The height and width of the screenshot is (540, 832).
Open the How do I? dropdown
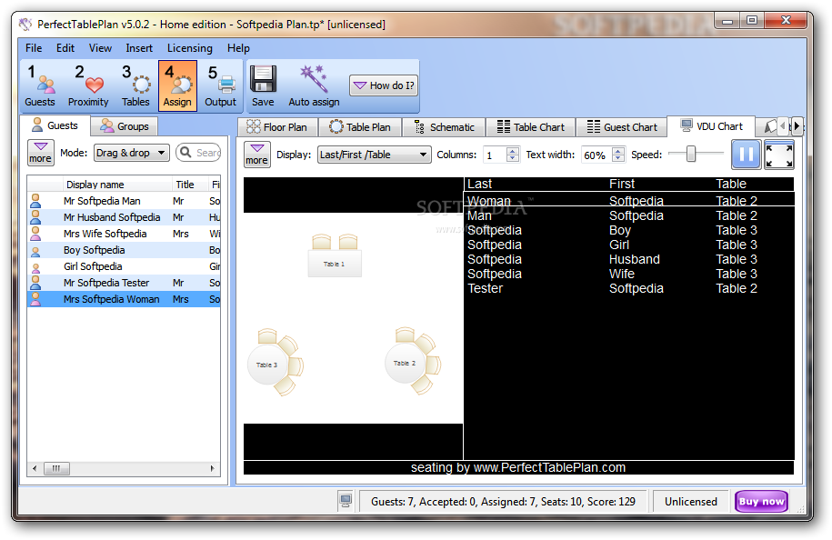click(x=383, y=85)
